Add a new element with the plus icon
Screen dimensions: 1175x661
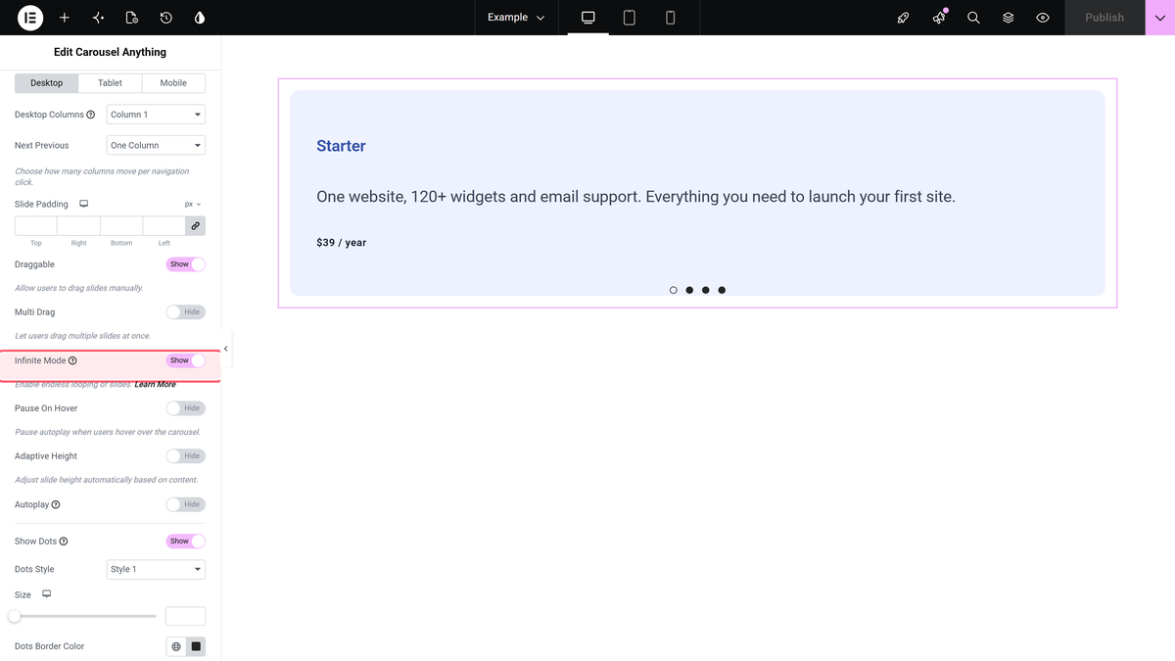click(65, 18)
